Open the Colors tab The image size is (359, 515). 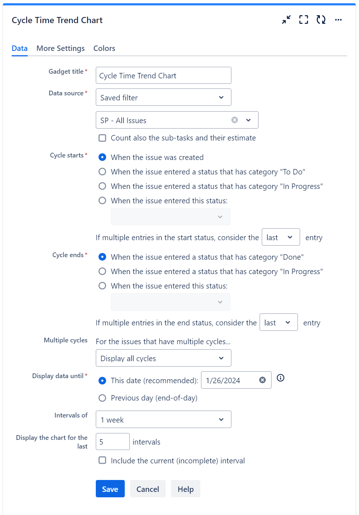(x=104, y=48)
